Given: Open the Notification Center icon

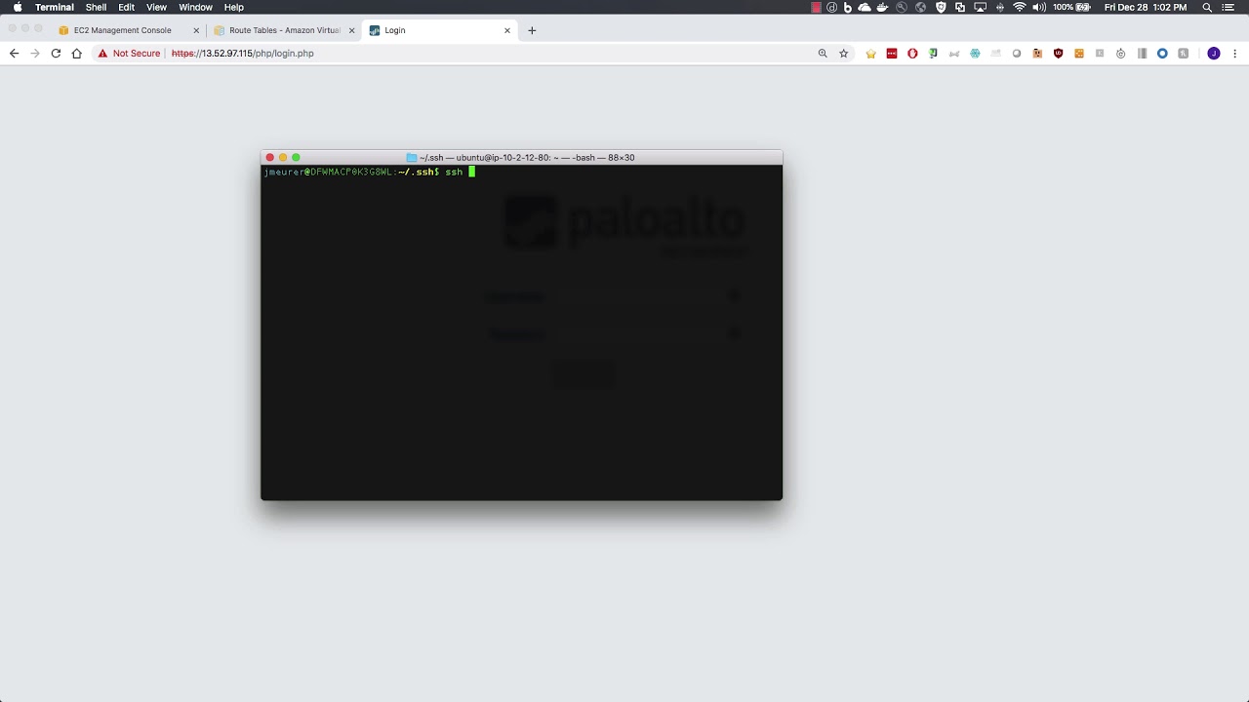Looking at the screenshot, I should point(1228,7).
